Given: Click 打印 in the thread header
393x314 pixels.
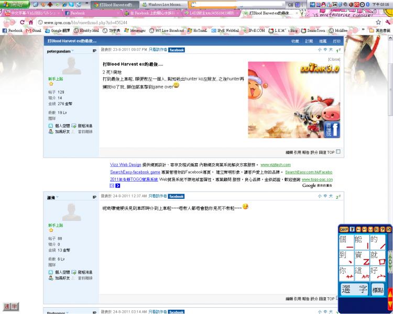Looking at the screenshot, I should pyautogui.click(x=336, y=41).
